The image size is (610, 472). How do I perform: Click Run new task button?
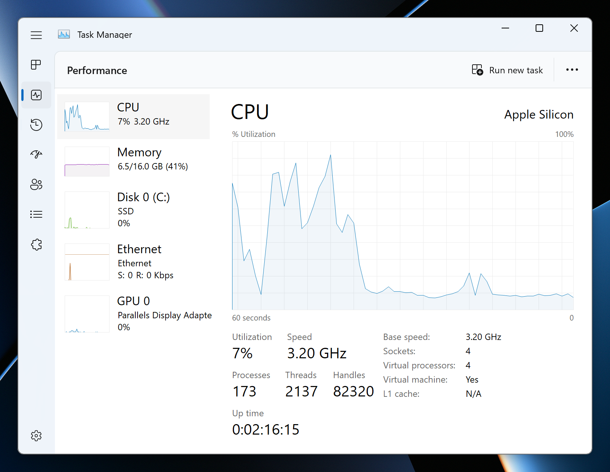tap(507, 70)
